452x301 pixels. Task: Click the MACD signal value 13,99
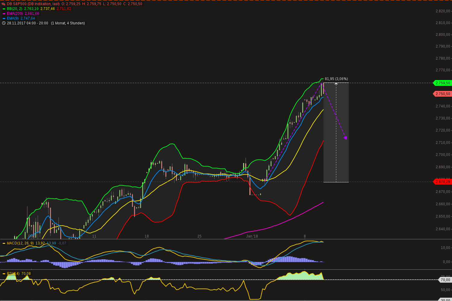tap(51, 243)
